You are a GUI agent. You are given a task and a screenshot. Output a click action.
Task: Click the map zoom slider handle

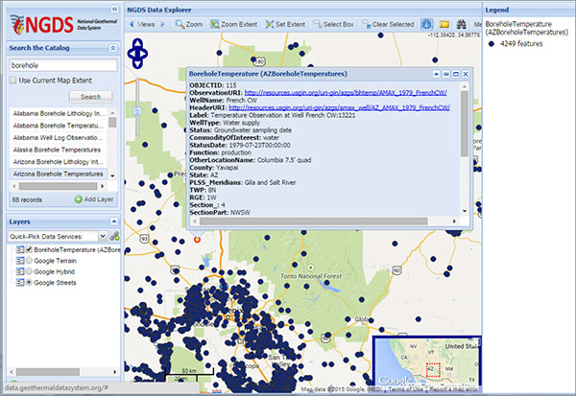pyautogui.click(x=137, y=111)
